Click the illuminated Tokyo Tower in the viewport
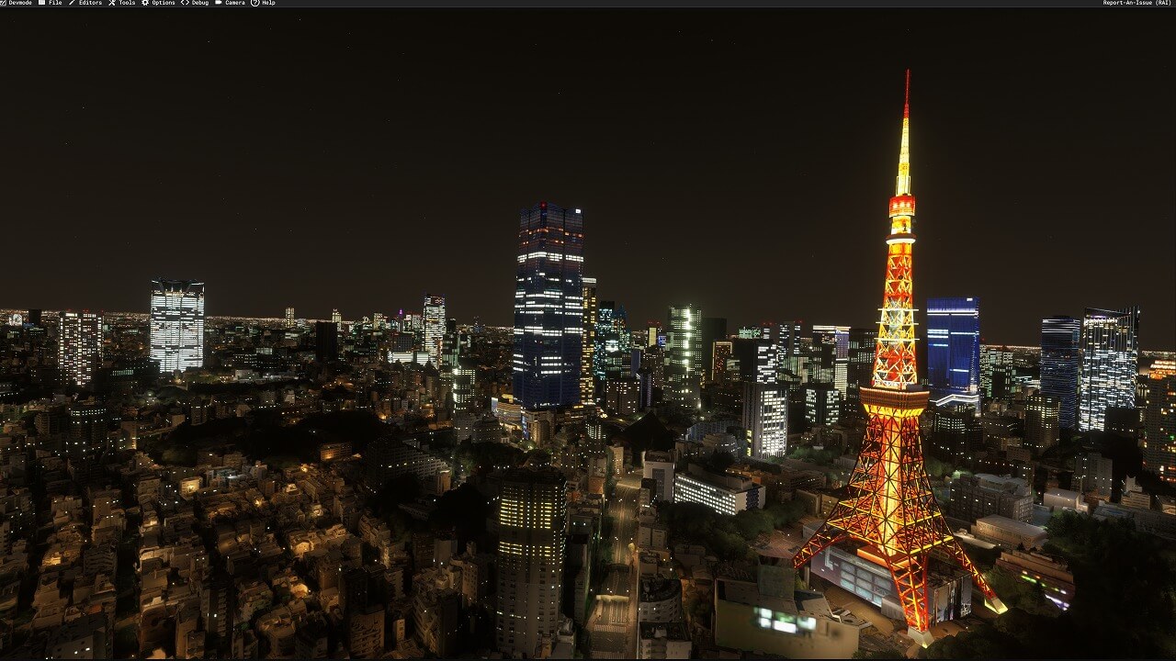This screenshot has height=661, width=1176. tap(895, 413)
